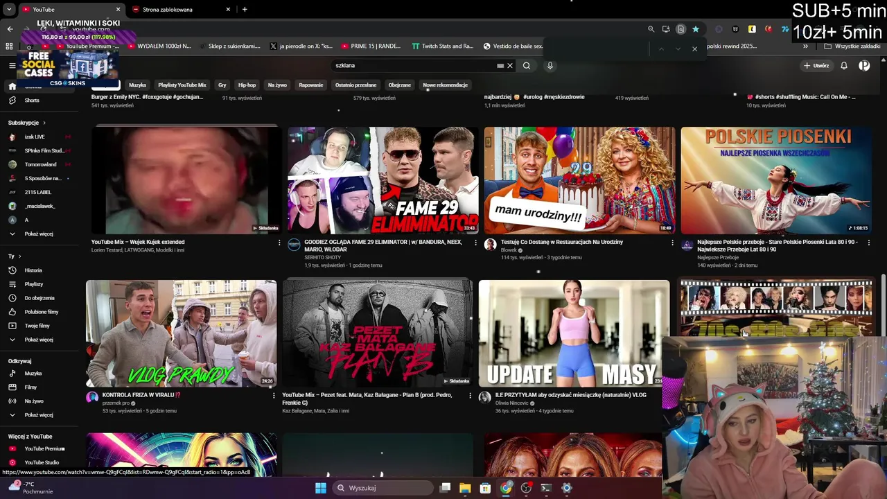Open a new browser tab
This screenshot has width=887, height=499.
click(x=245, y=10)
